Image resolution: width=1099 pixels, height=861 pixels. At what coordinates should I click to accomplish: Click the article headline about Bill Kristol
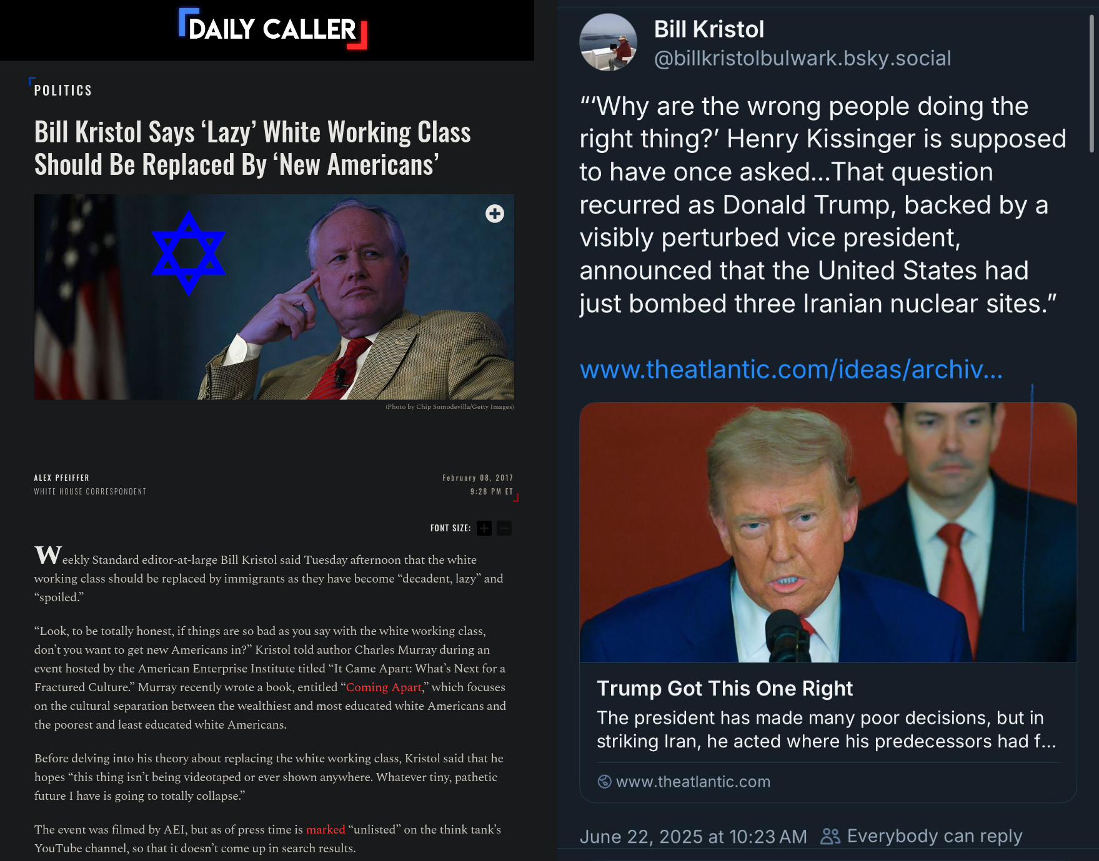252,149
